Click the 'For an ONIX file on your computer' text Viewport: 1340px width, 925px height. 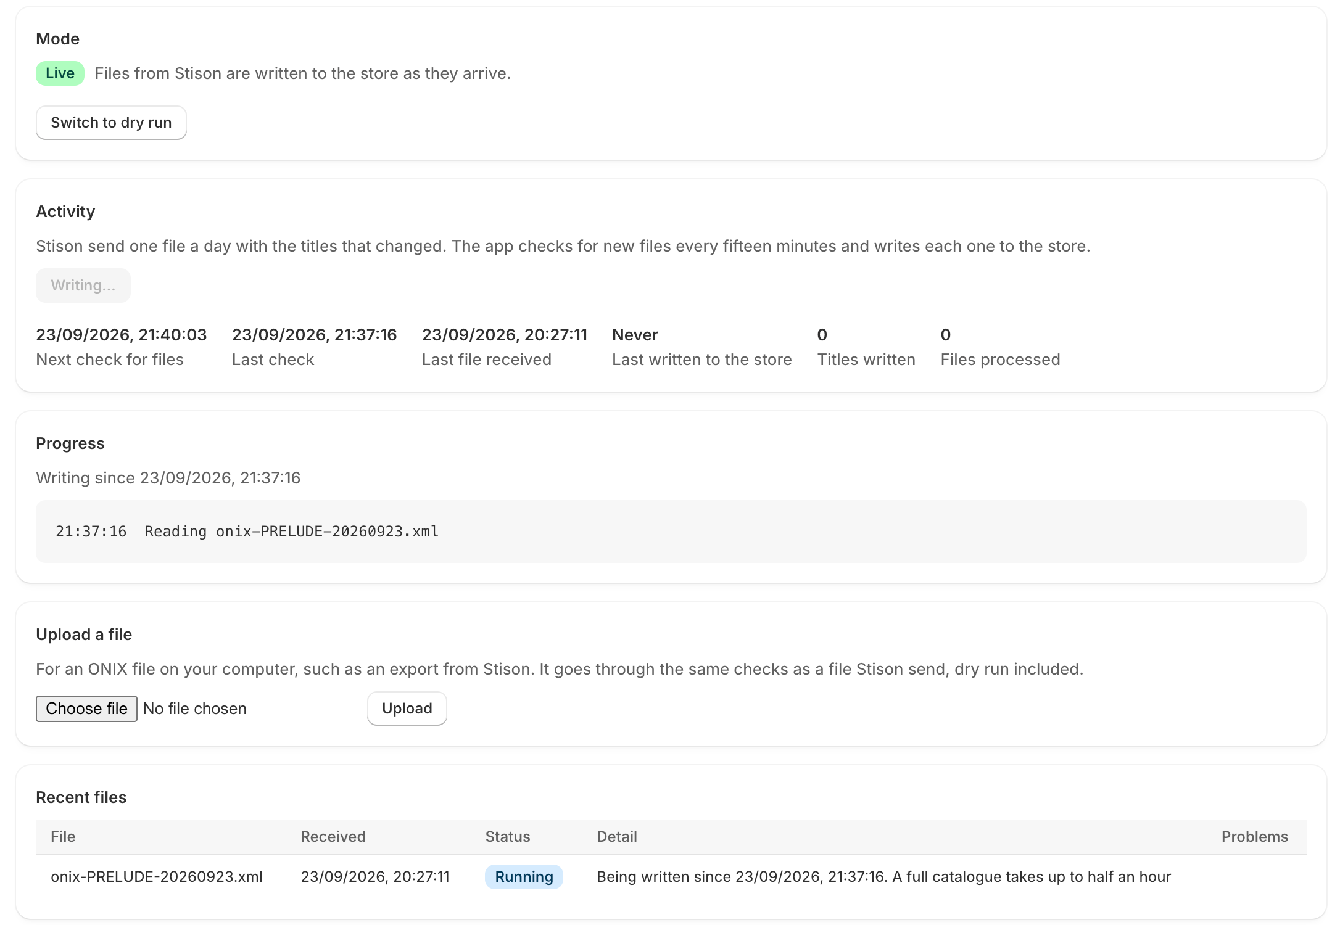(x=560, y=669)
